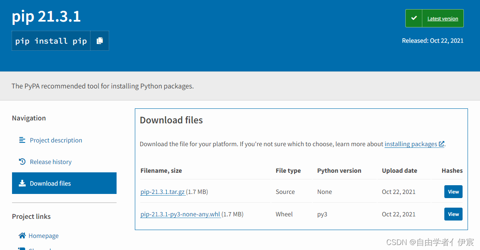Follow the installing packages link
This screenshot has height=250, width=480.
coord(411,144)
